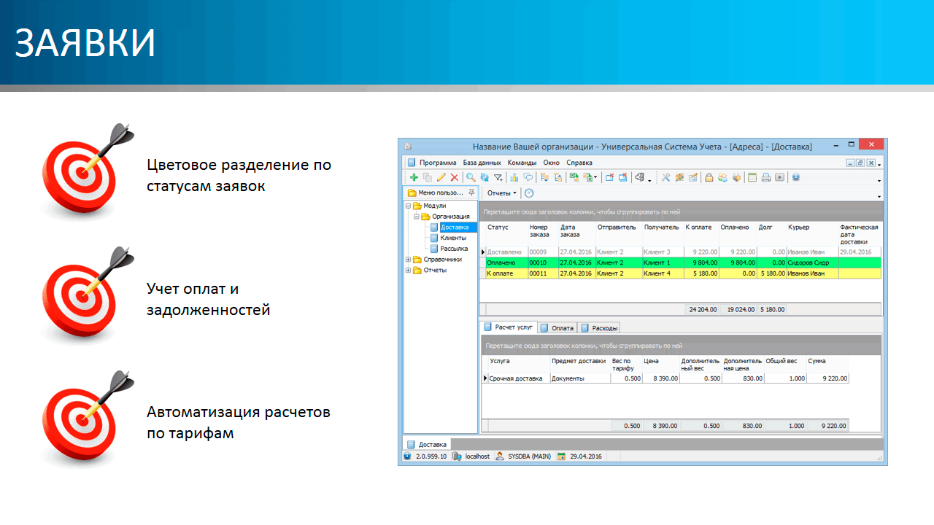Click the pencil Edit record icon

pos(441,177)
